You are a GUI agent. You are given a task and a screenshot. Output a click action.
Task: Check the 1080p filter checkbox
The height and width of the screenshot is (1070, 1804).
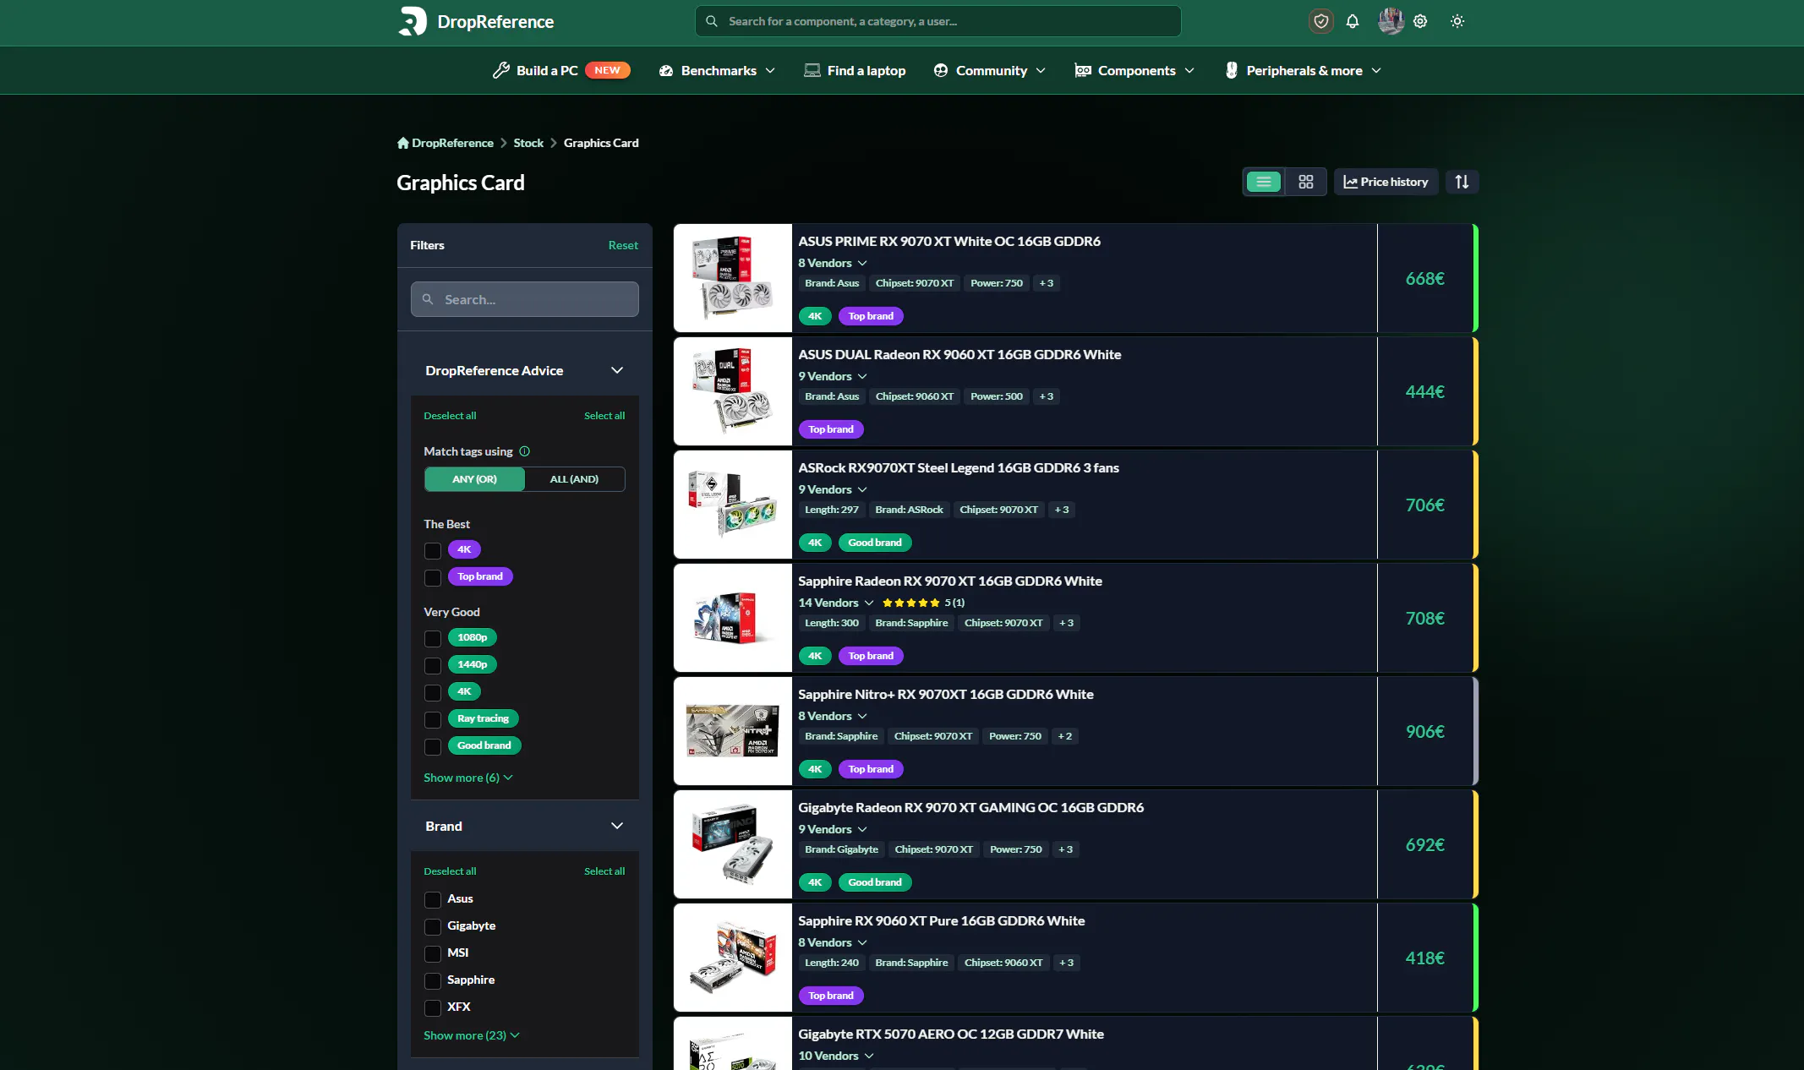coord(433,638)
